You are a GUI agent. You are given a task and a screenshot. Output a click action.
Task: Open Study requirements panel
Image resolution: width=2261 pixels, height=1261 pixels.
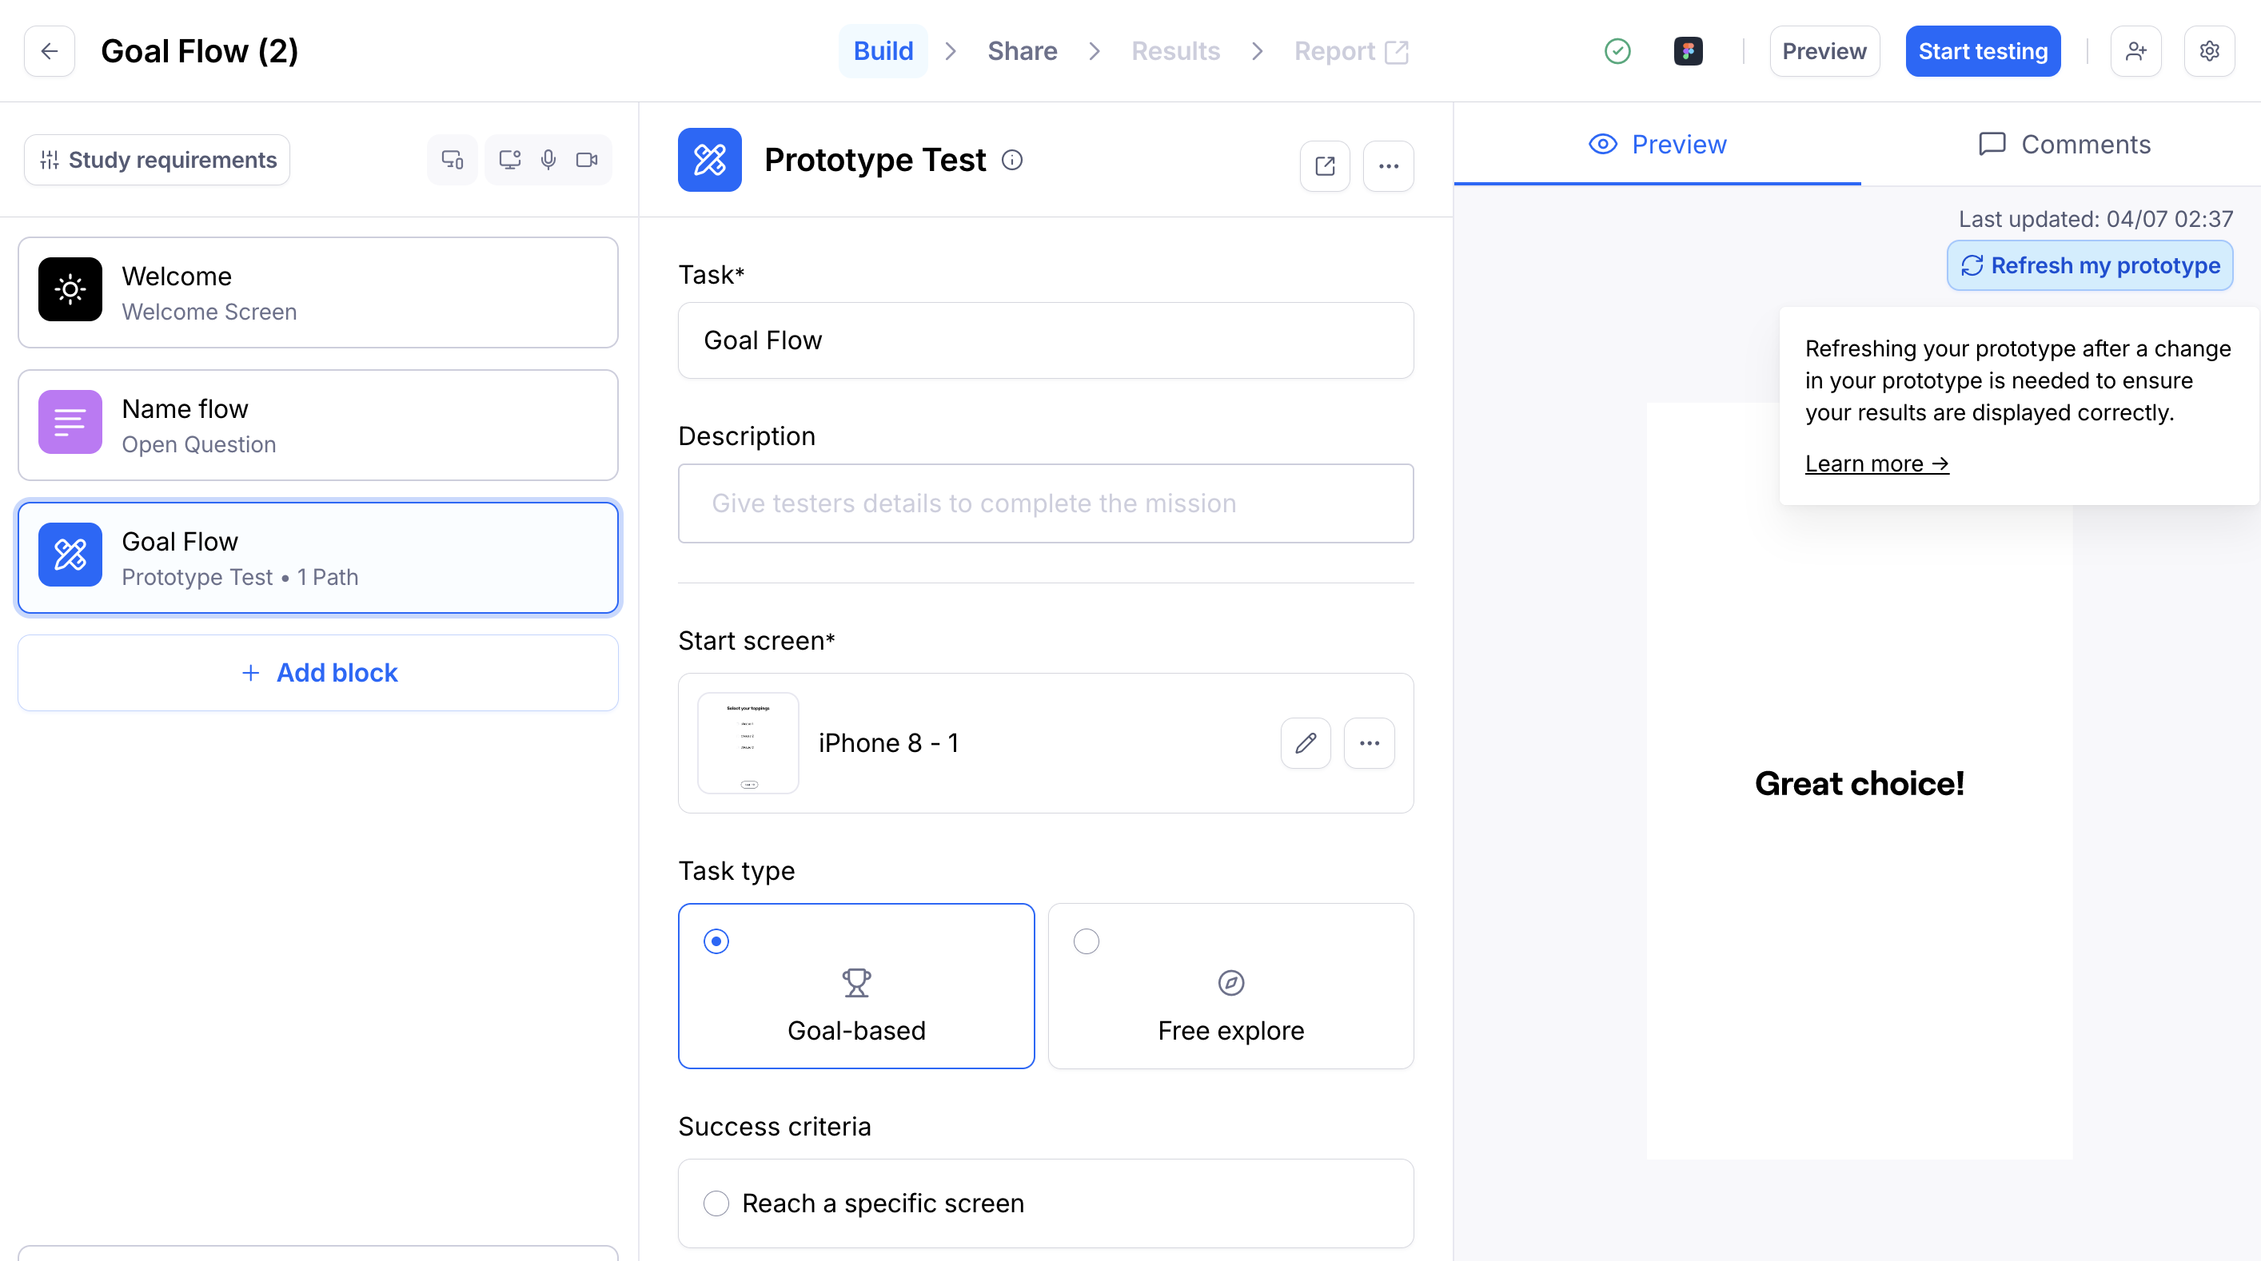coord(158,160)
